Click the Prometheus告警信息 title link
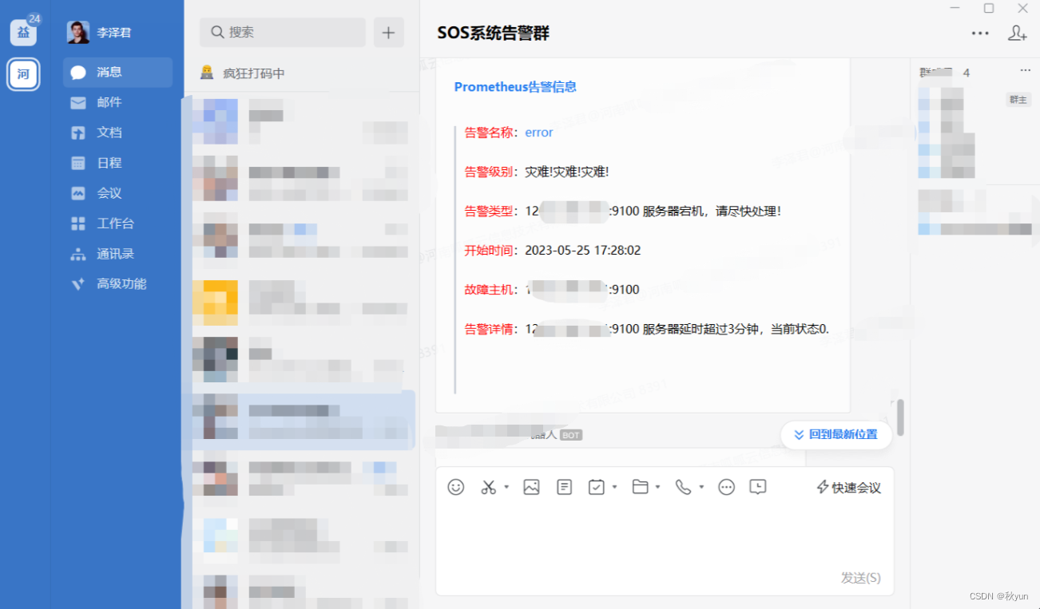This screenshot has width=1040, height=609. [x=515, y=87]
